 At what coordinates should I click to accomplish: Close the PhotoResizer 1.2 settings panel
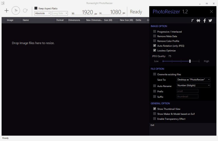[211, 11]
